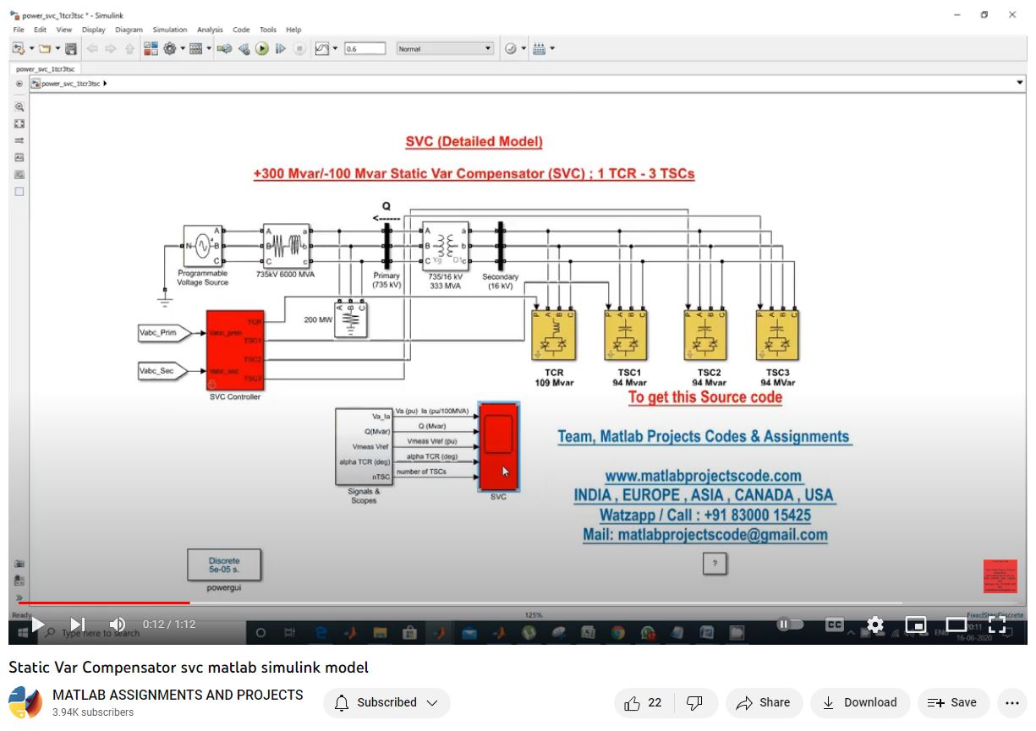Image resolution: width=1036 pixels, height=731 pixels.
Task: Like the video with thumbs up
Action: (x=643, y=702)
